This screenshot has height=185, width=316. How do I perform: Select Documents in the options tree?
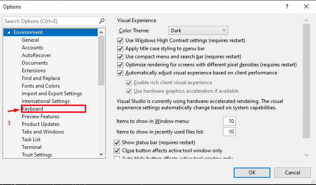35,63
